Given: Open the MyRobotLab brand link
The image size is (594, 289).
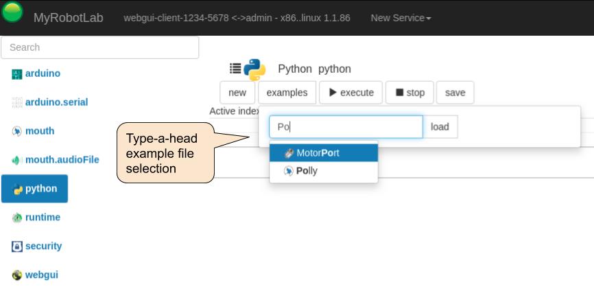Looking at the screenshot, I should point(68,18).
